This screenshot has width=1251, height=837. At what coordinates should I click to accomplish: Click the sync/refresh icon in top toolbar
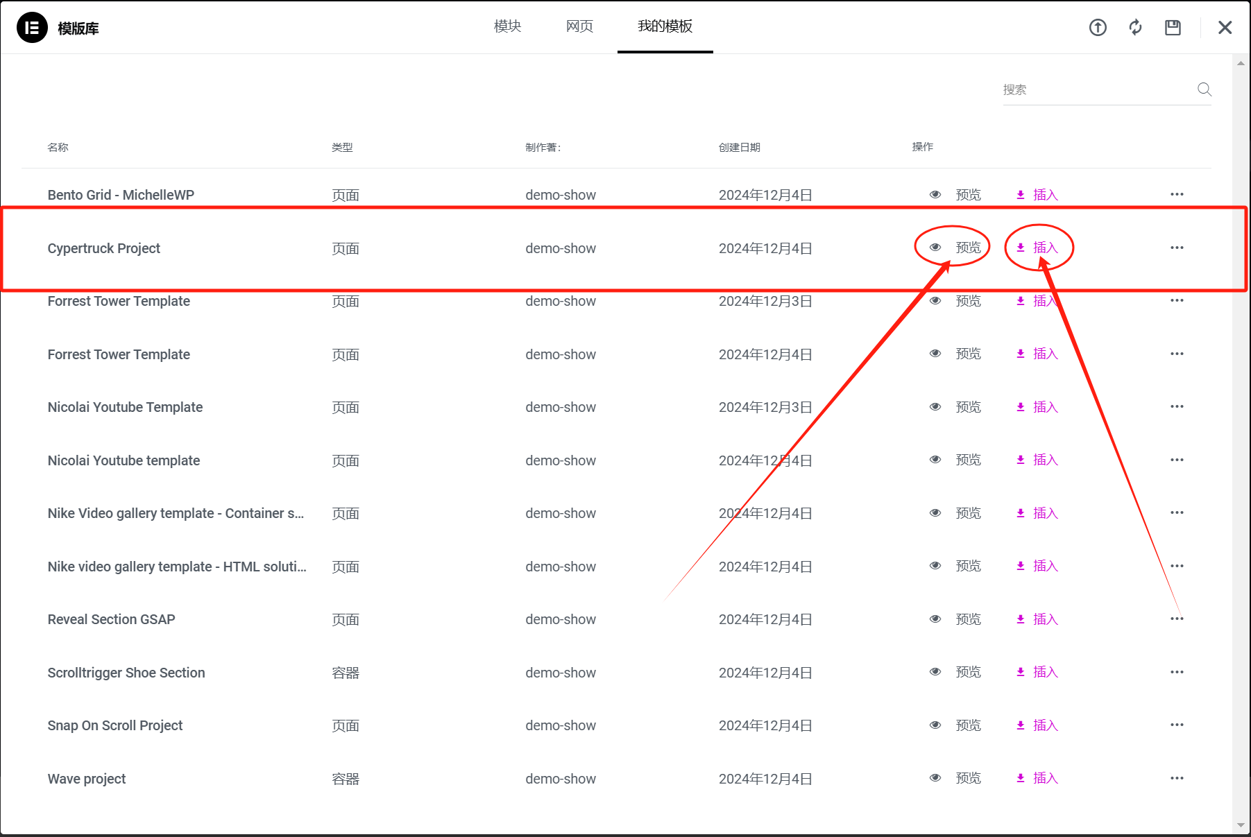(x=1135, y=27)
